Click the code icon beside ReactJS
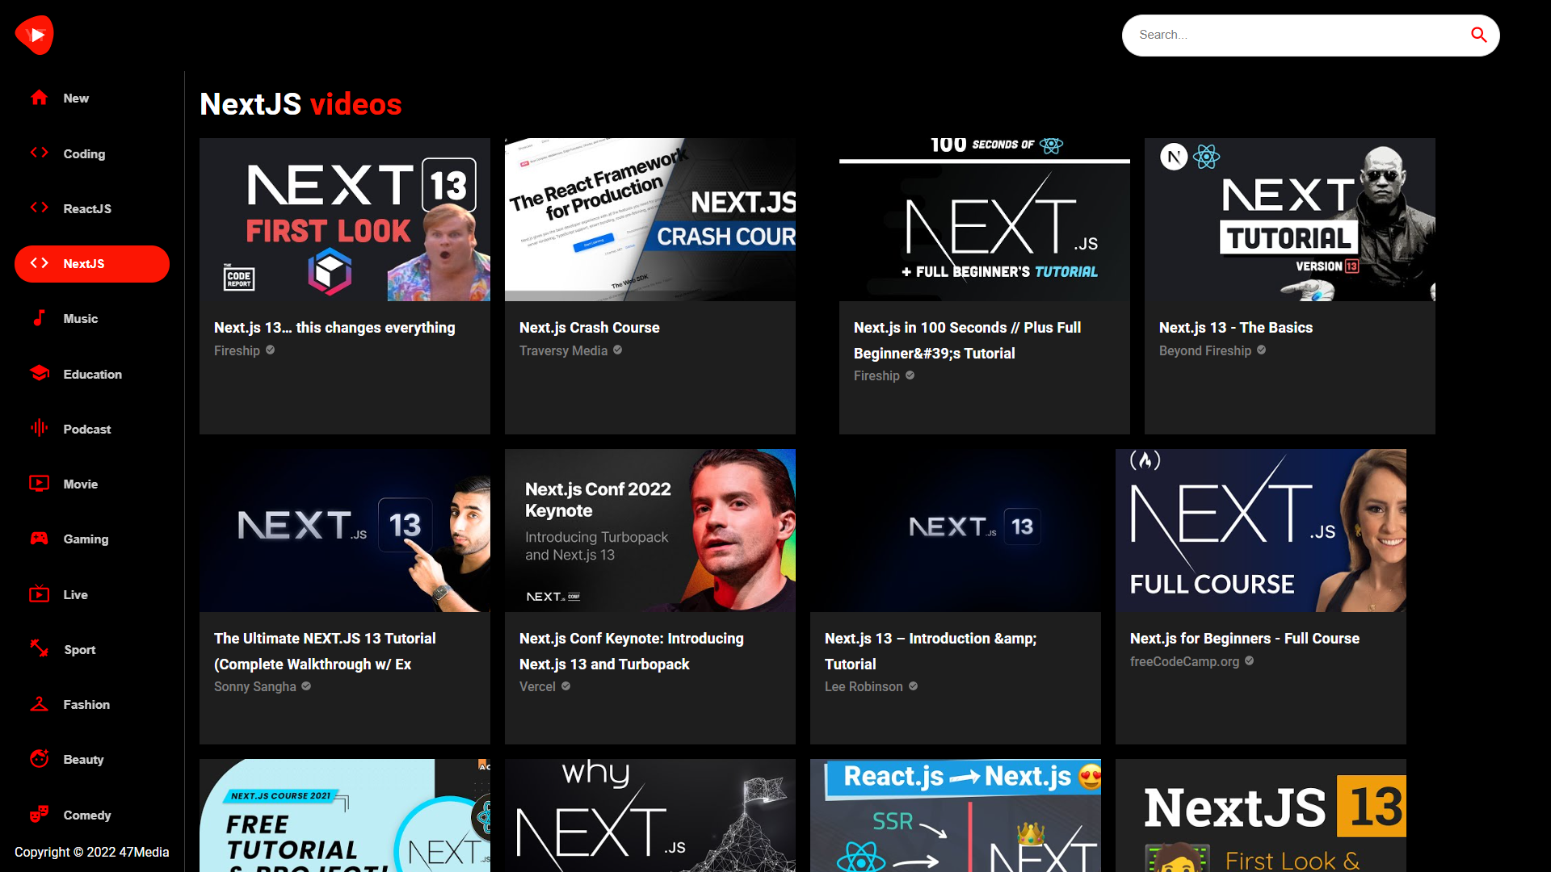 (x=39, y=208)
